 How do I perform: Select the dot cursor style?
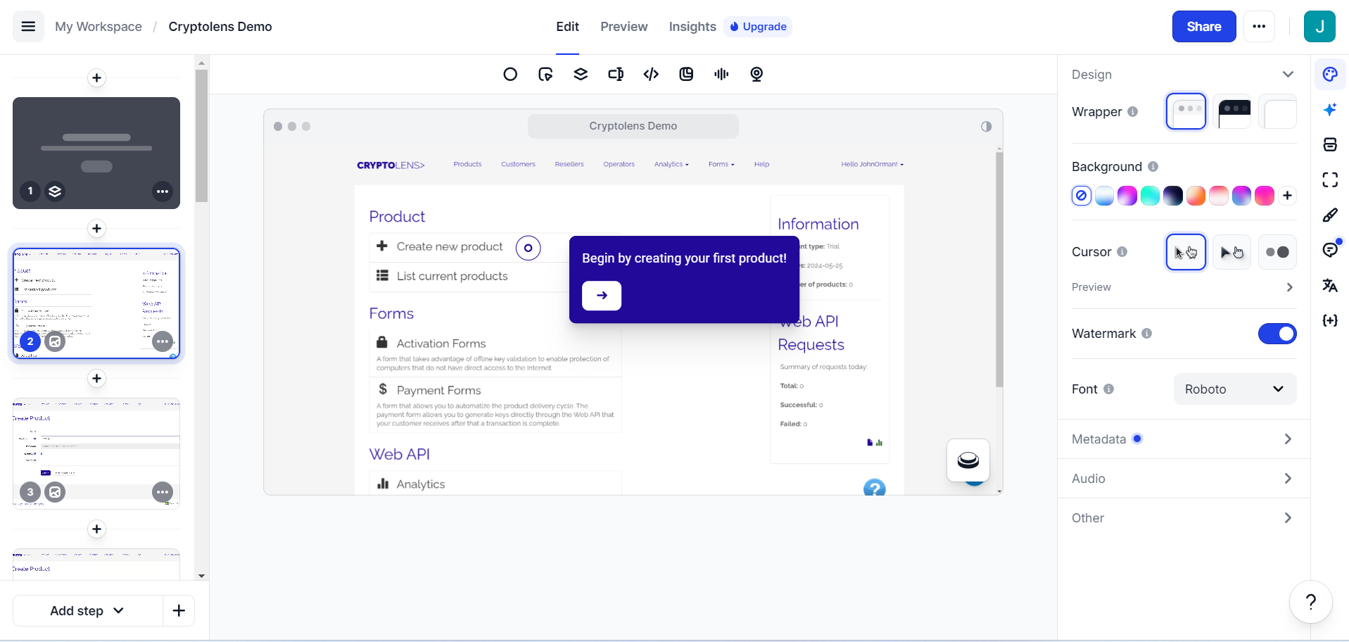1277,252
